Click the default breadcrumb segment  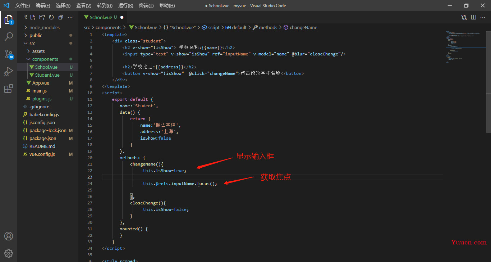click(x=236, y=27)
